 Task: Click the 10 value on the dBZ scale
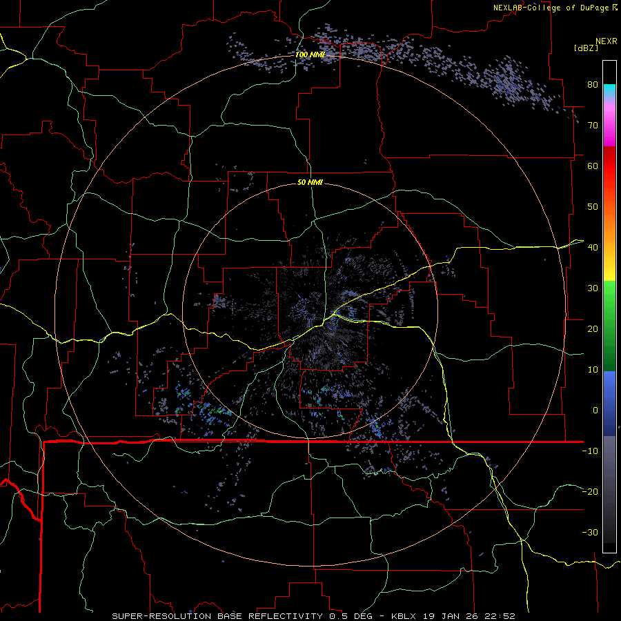pyautogui.click(x=593, y=370)
